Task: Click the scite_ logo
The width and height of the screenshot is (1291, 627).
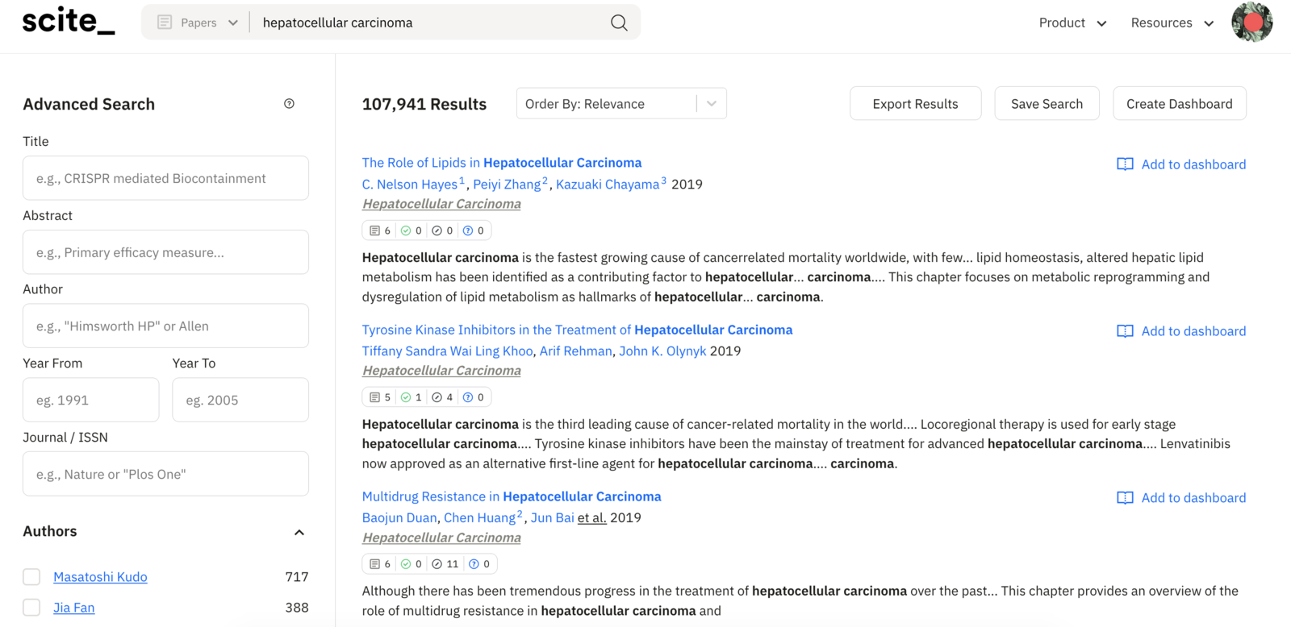Action: pos(69,22)
